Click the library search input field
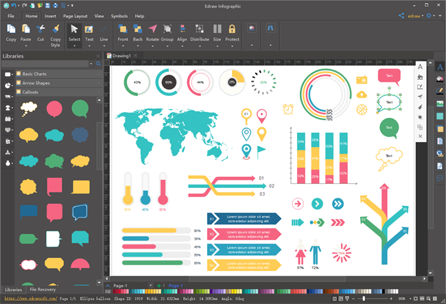The image size is (446, 304). click(x=45, y=64)
